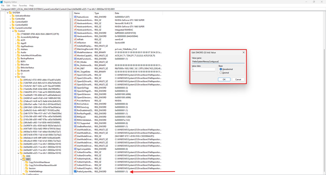The width and height of the screenshot is (326, 175).
Task: Expand the ControlSet002 key
Action: (x=10, y=25)
